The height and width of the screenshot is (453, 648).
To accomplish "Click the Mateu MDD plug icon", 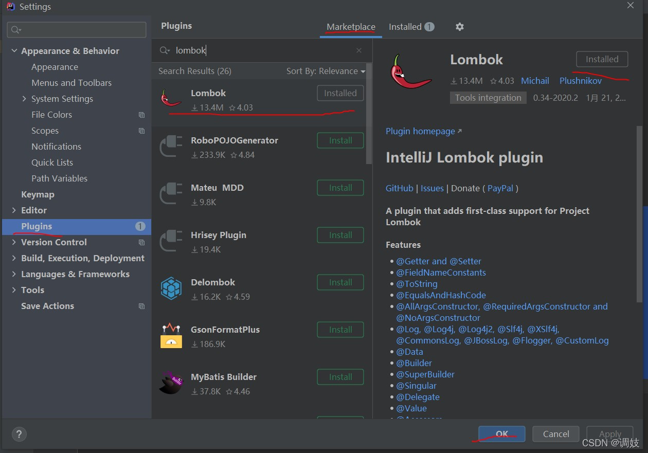I will [x=171, y=193].
